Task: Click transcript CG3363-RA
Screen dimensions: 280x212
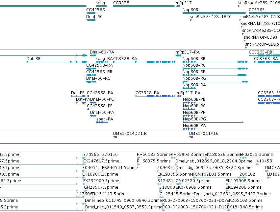Action: point(266,59)
